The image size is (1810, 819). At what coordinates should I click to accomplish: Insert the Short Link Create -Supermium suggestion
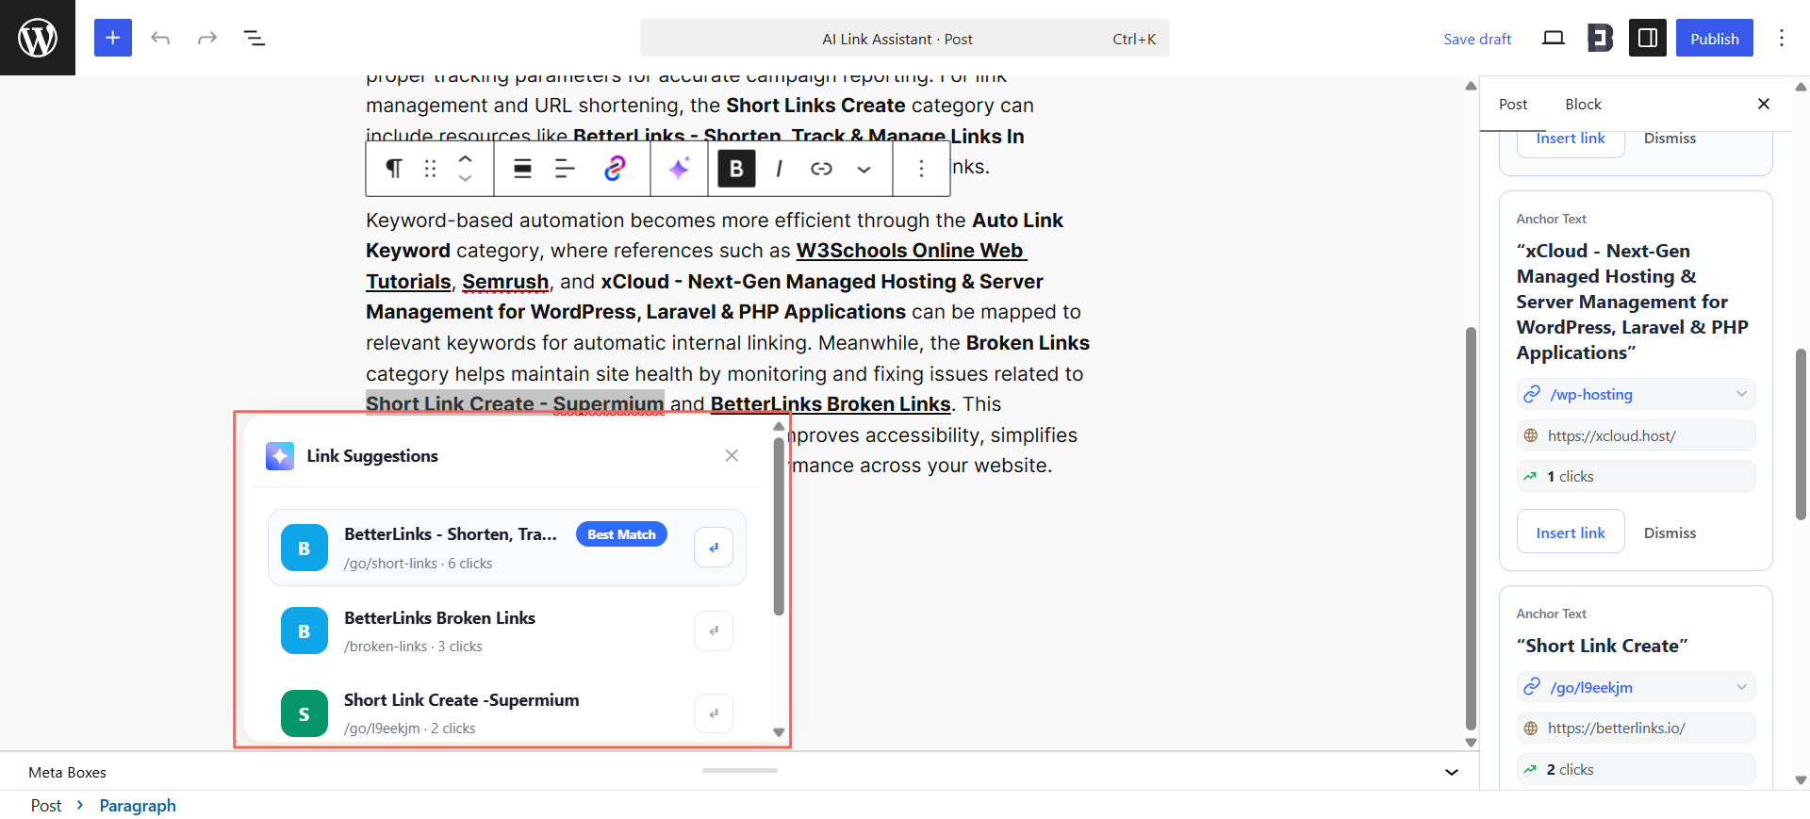[x=714, y=713]
